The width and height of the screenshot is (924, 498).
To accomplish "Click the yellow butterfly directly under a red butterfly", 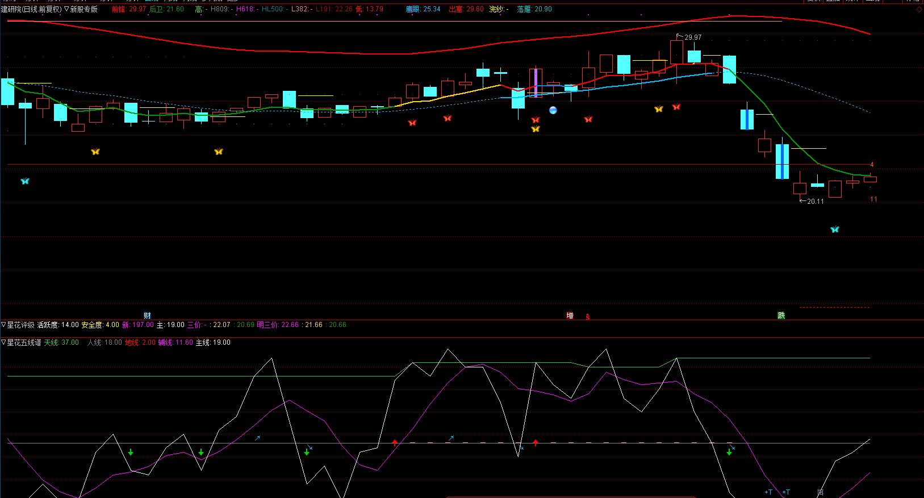I will pyautogui.click(x=535, y=129).
